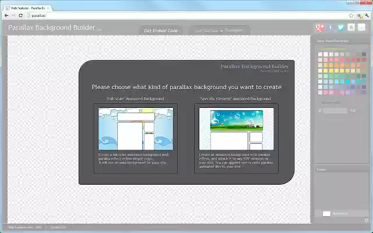Choose the 'Specific Element' Animated Background preview image
373x233 pixels.
[236, 129]
